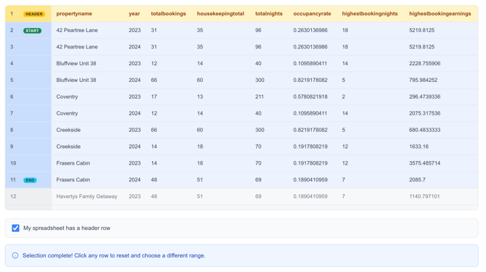This screenshot has height=272, width=486.
Task: Click earnings value 1633.16
Action: coord(419,147)
